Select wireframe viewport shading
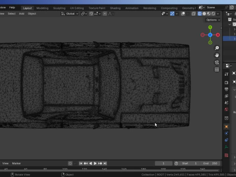236x177 pixels. coord(200,14)
